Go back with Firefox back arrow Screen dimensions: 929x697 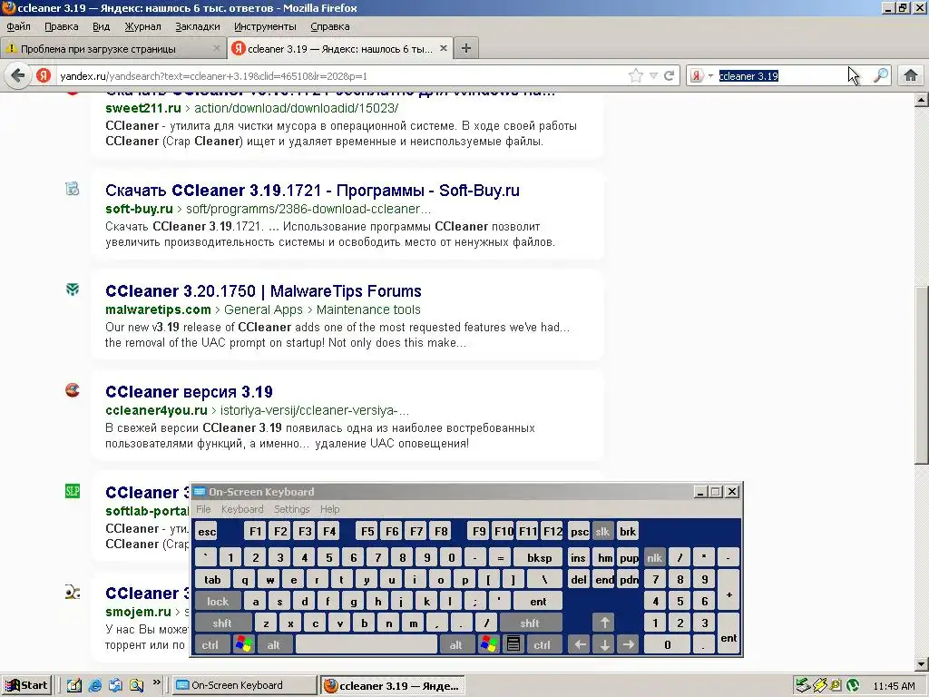[x=18, y=76]
